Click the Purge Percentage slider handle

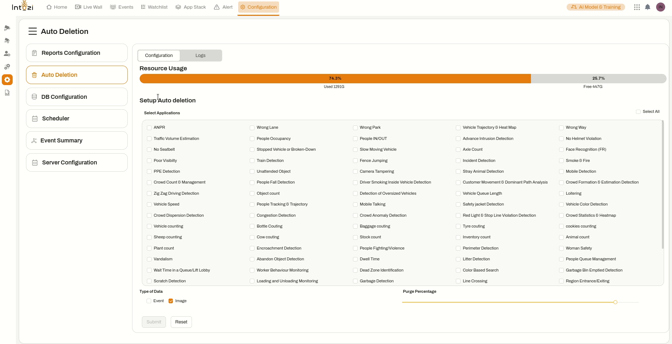[x=615, y=302]
